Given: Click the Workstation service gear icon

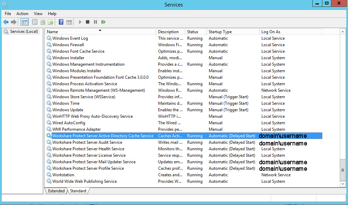Looking at the screenshot, I should 49,175.
